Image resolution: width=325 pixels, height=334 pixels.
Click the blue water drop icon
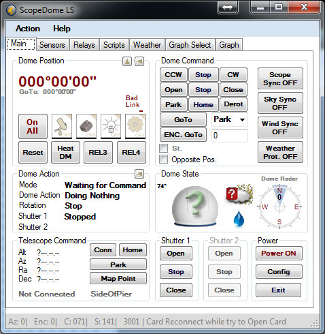tap(239, 219)
